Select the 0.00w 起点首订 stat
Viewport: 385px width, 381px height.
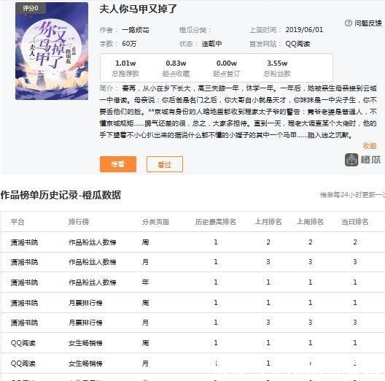click(226, 68)
